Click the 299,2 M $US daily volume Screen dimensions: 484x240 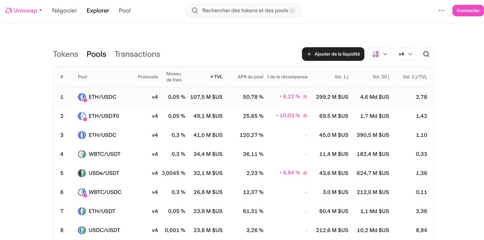click(x=332, y=97)
